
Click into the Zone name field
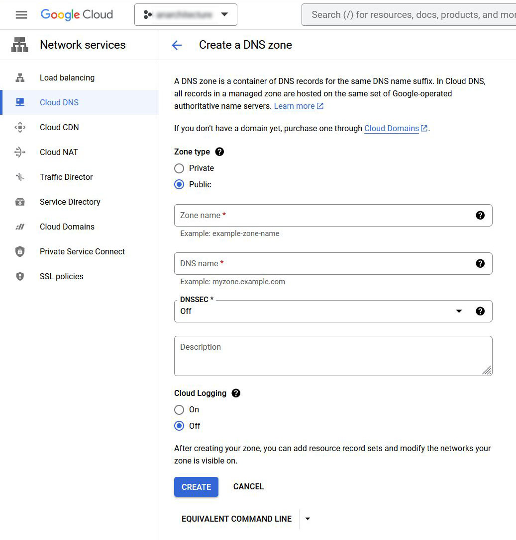333,215
